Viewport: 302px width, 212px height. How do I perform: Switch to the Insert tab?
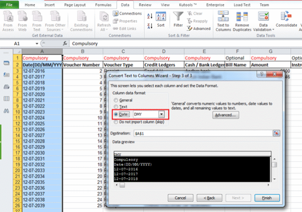[x=49, y=5]
